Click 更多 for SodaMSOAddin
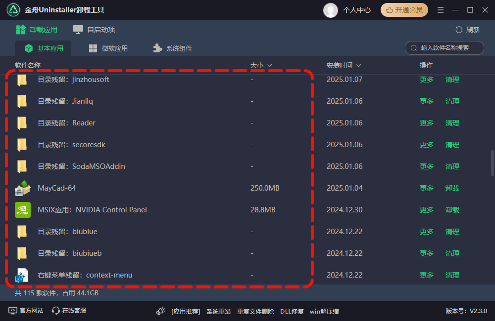This screenshot has height=321, width=495. 427,166
